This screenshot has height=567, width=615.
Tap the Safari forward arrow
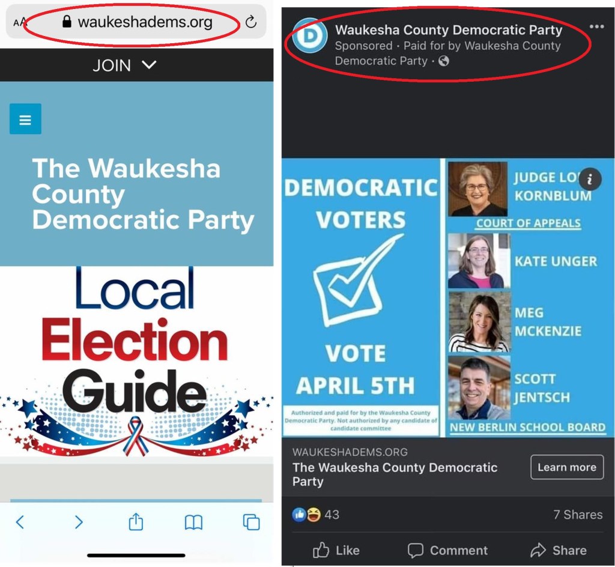[79, 522]
